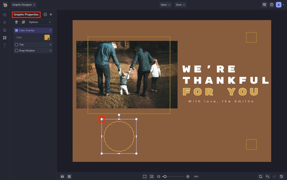The height and width of the screenshot is (180, 287).
Task: Select the "THANKFUL" text
Action: click(226, 80)
